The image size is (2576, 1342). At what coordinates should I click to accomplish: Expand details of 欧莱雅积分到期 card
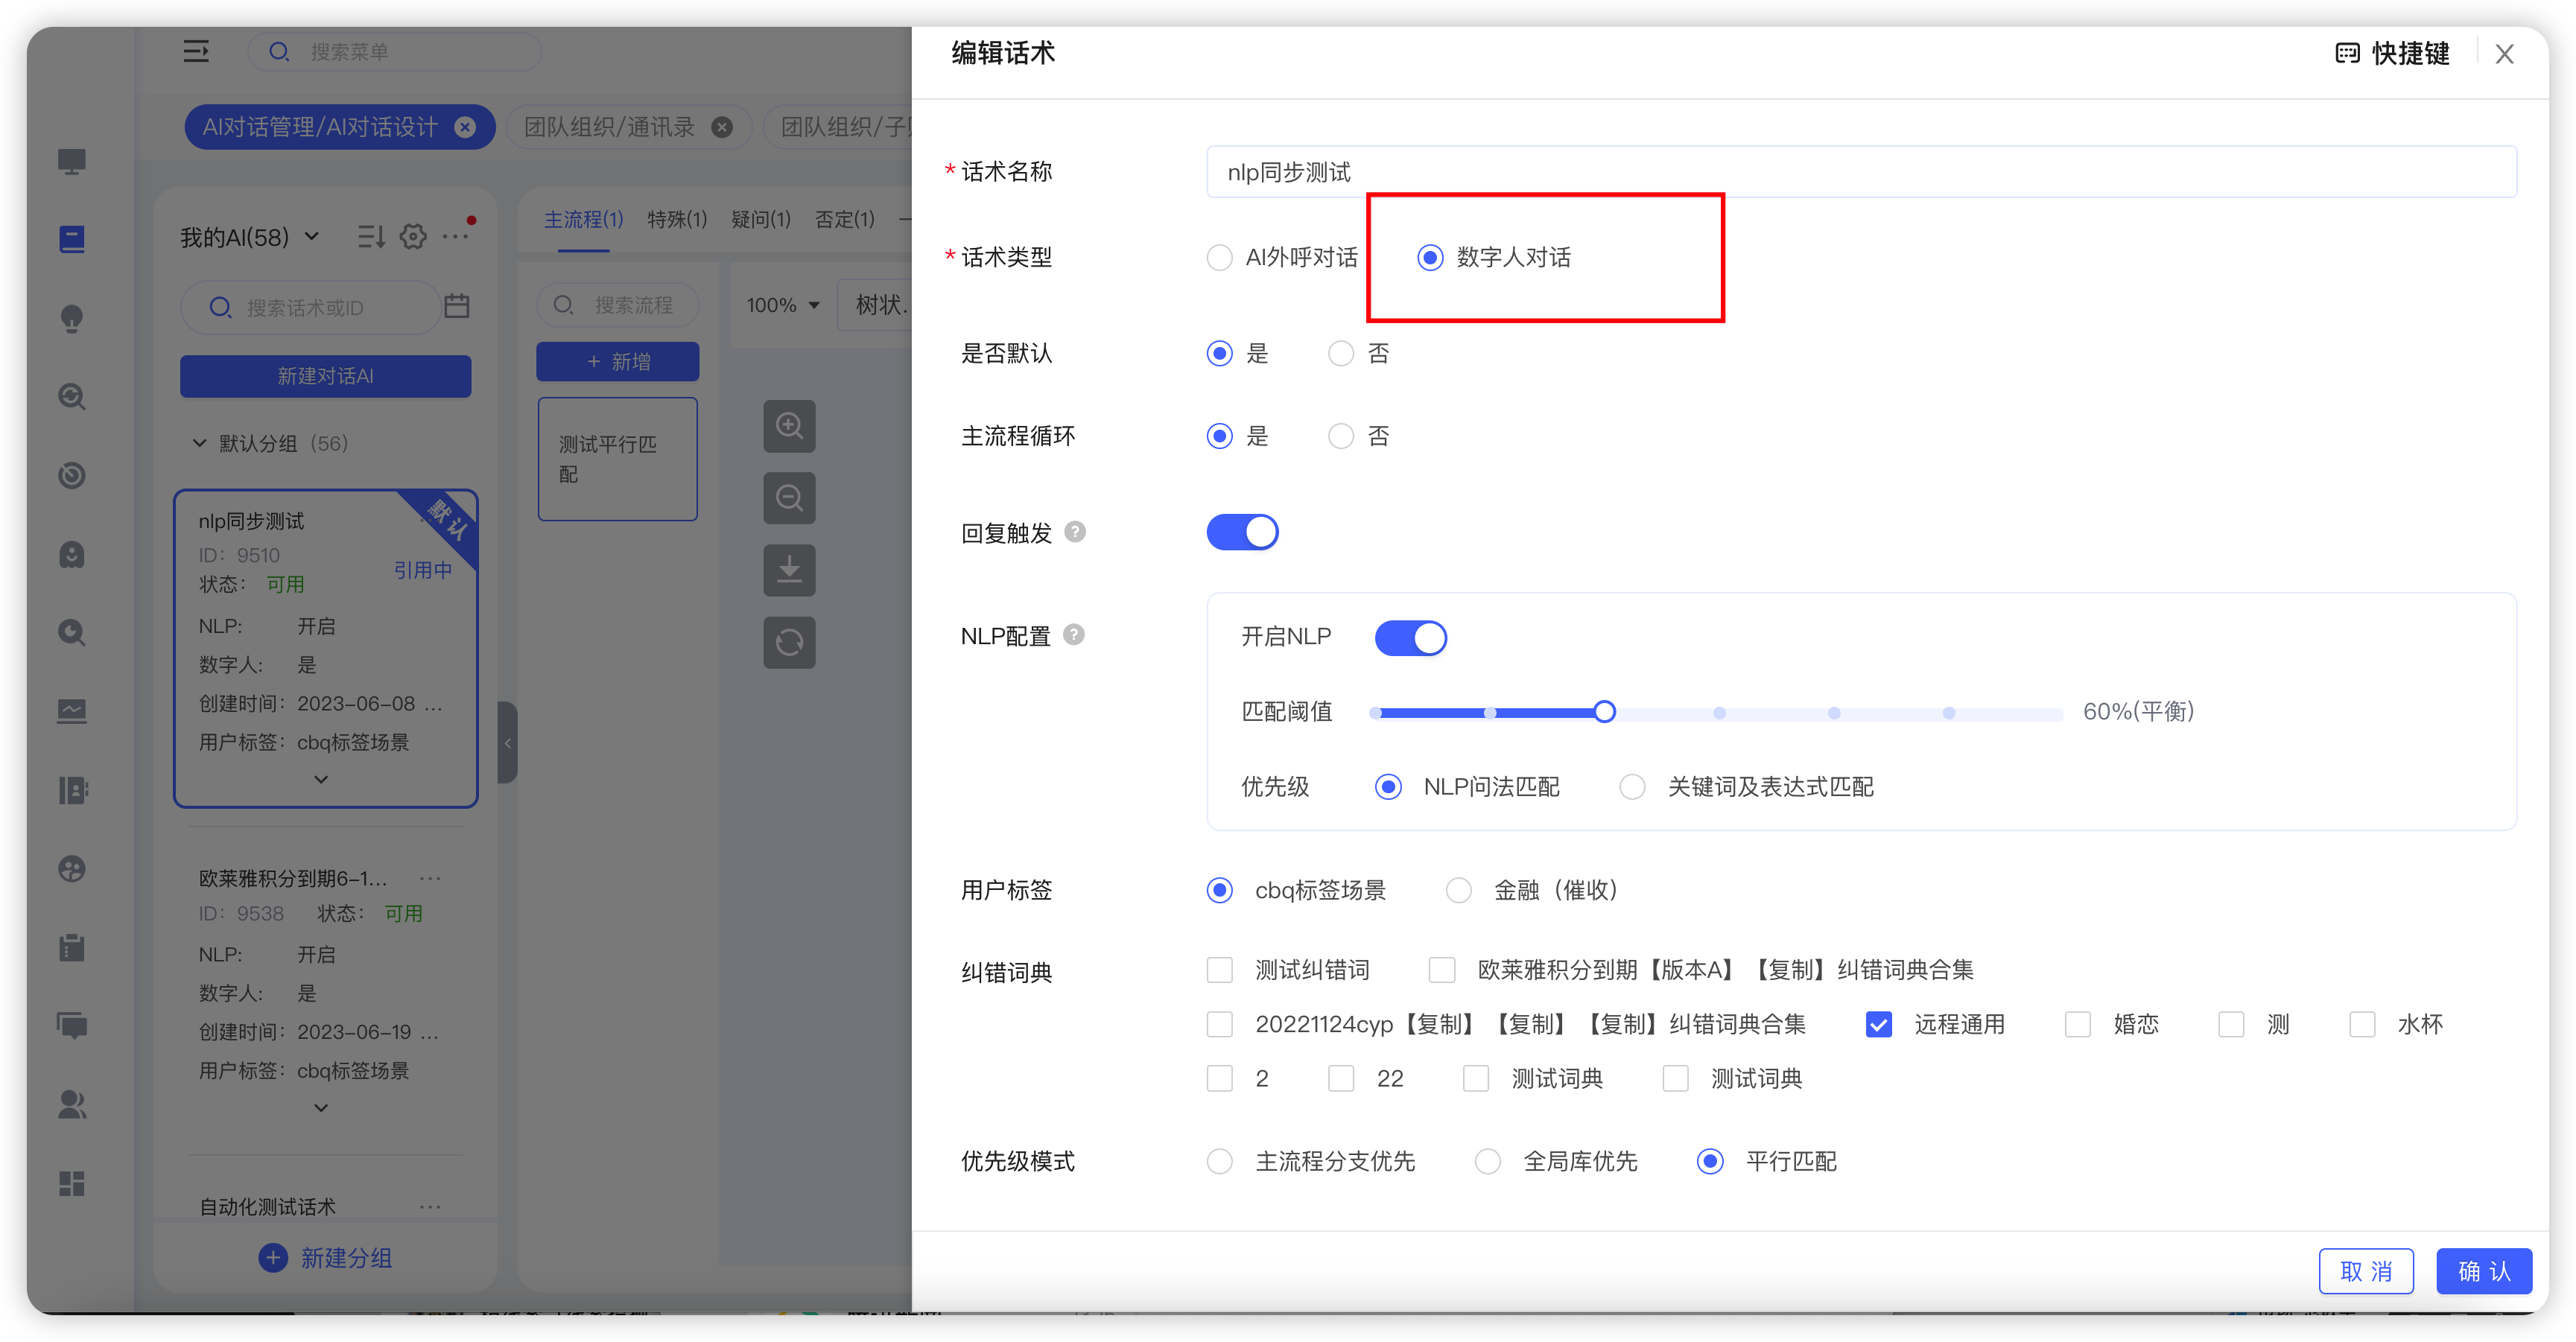321,1108
